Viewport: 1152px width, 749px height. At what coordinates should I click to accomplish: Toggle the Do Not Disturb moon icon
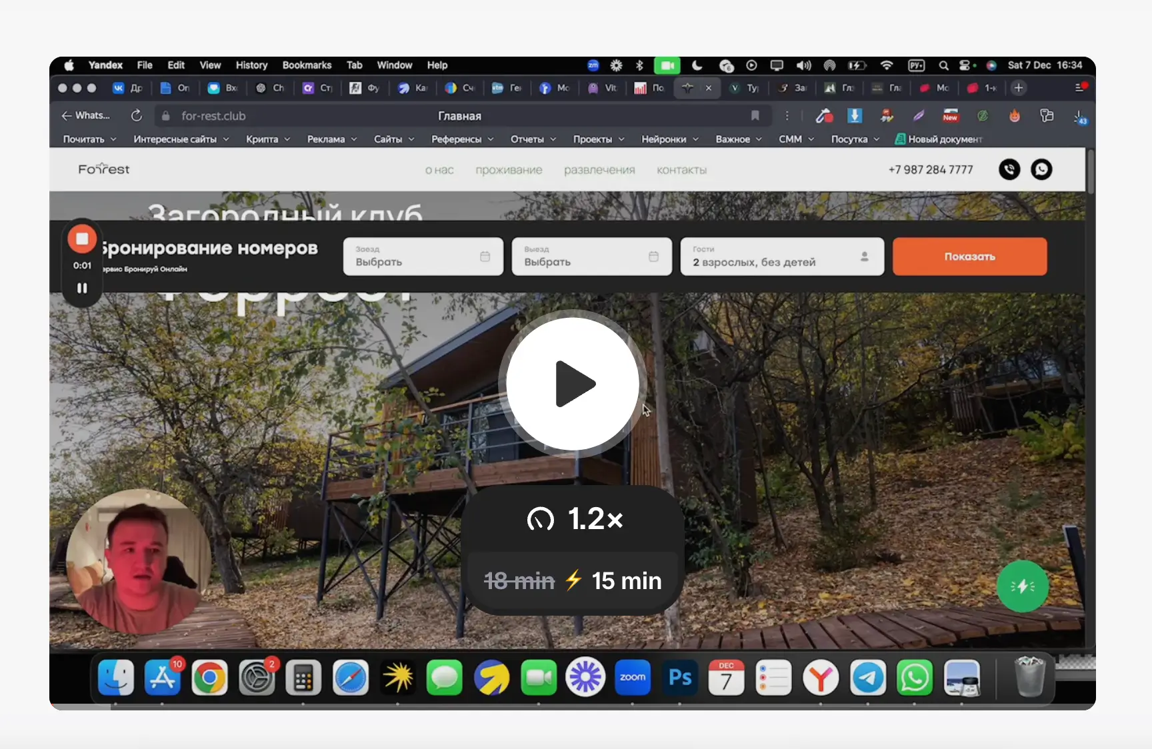tap(697, 65)
